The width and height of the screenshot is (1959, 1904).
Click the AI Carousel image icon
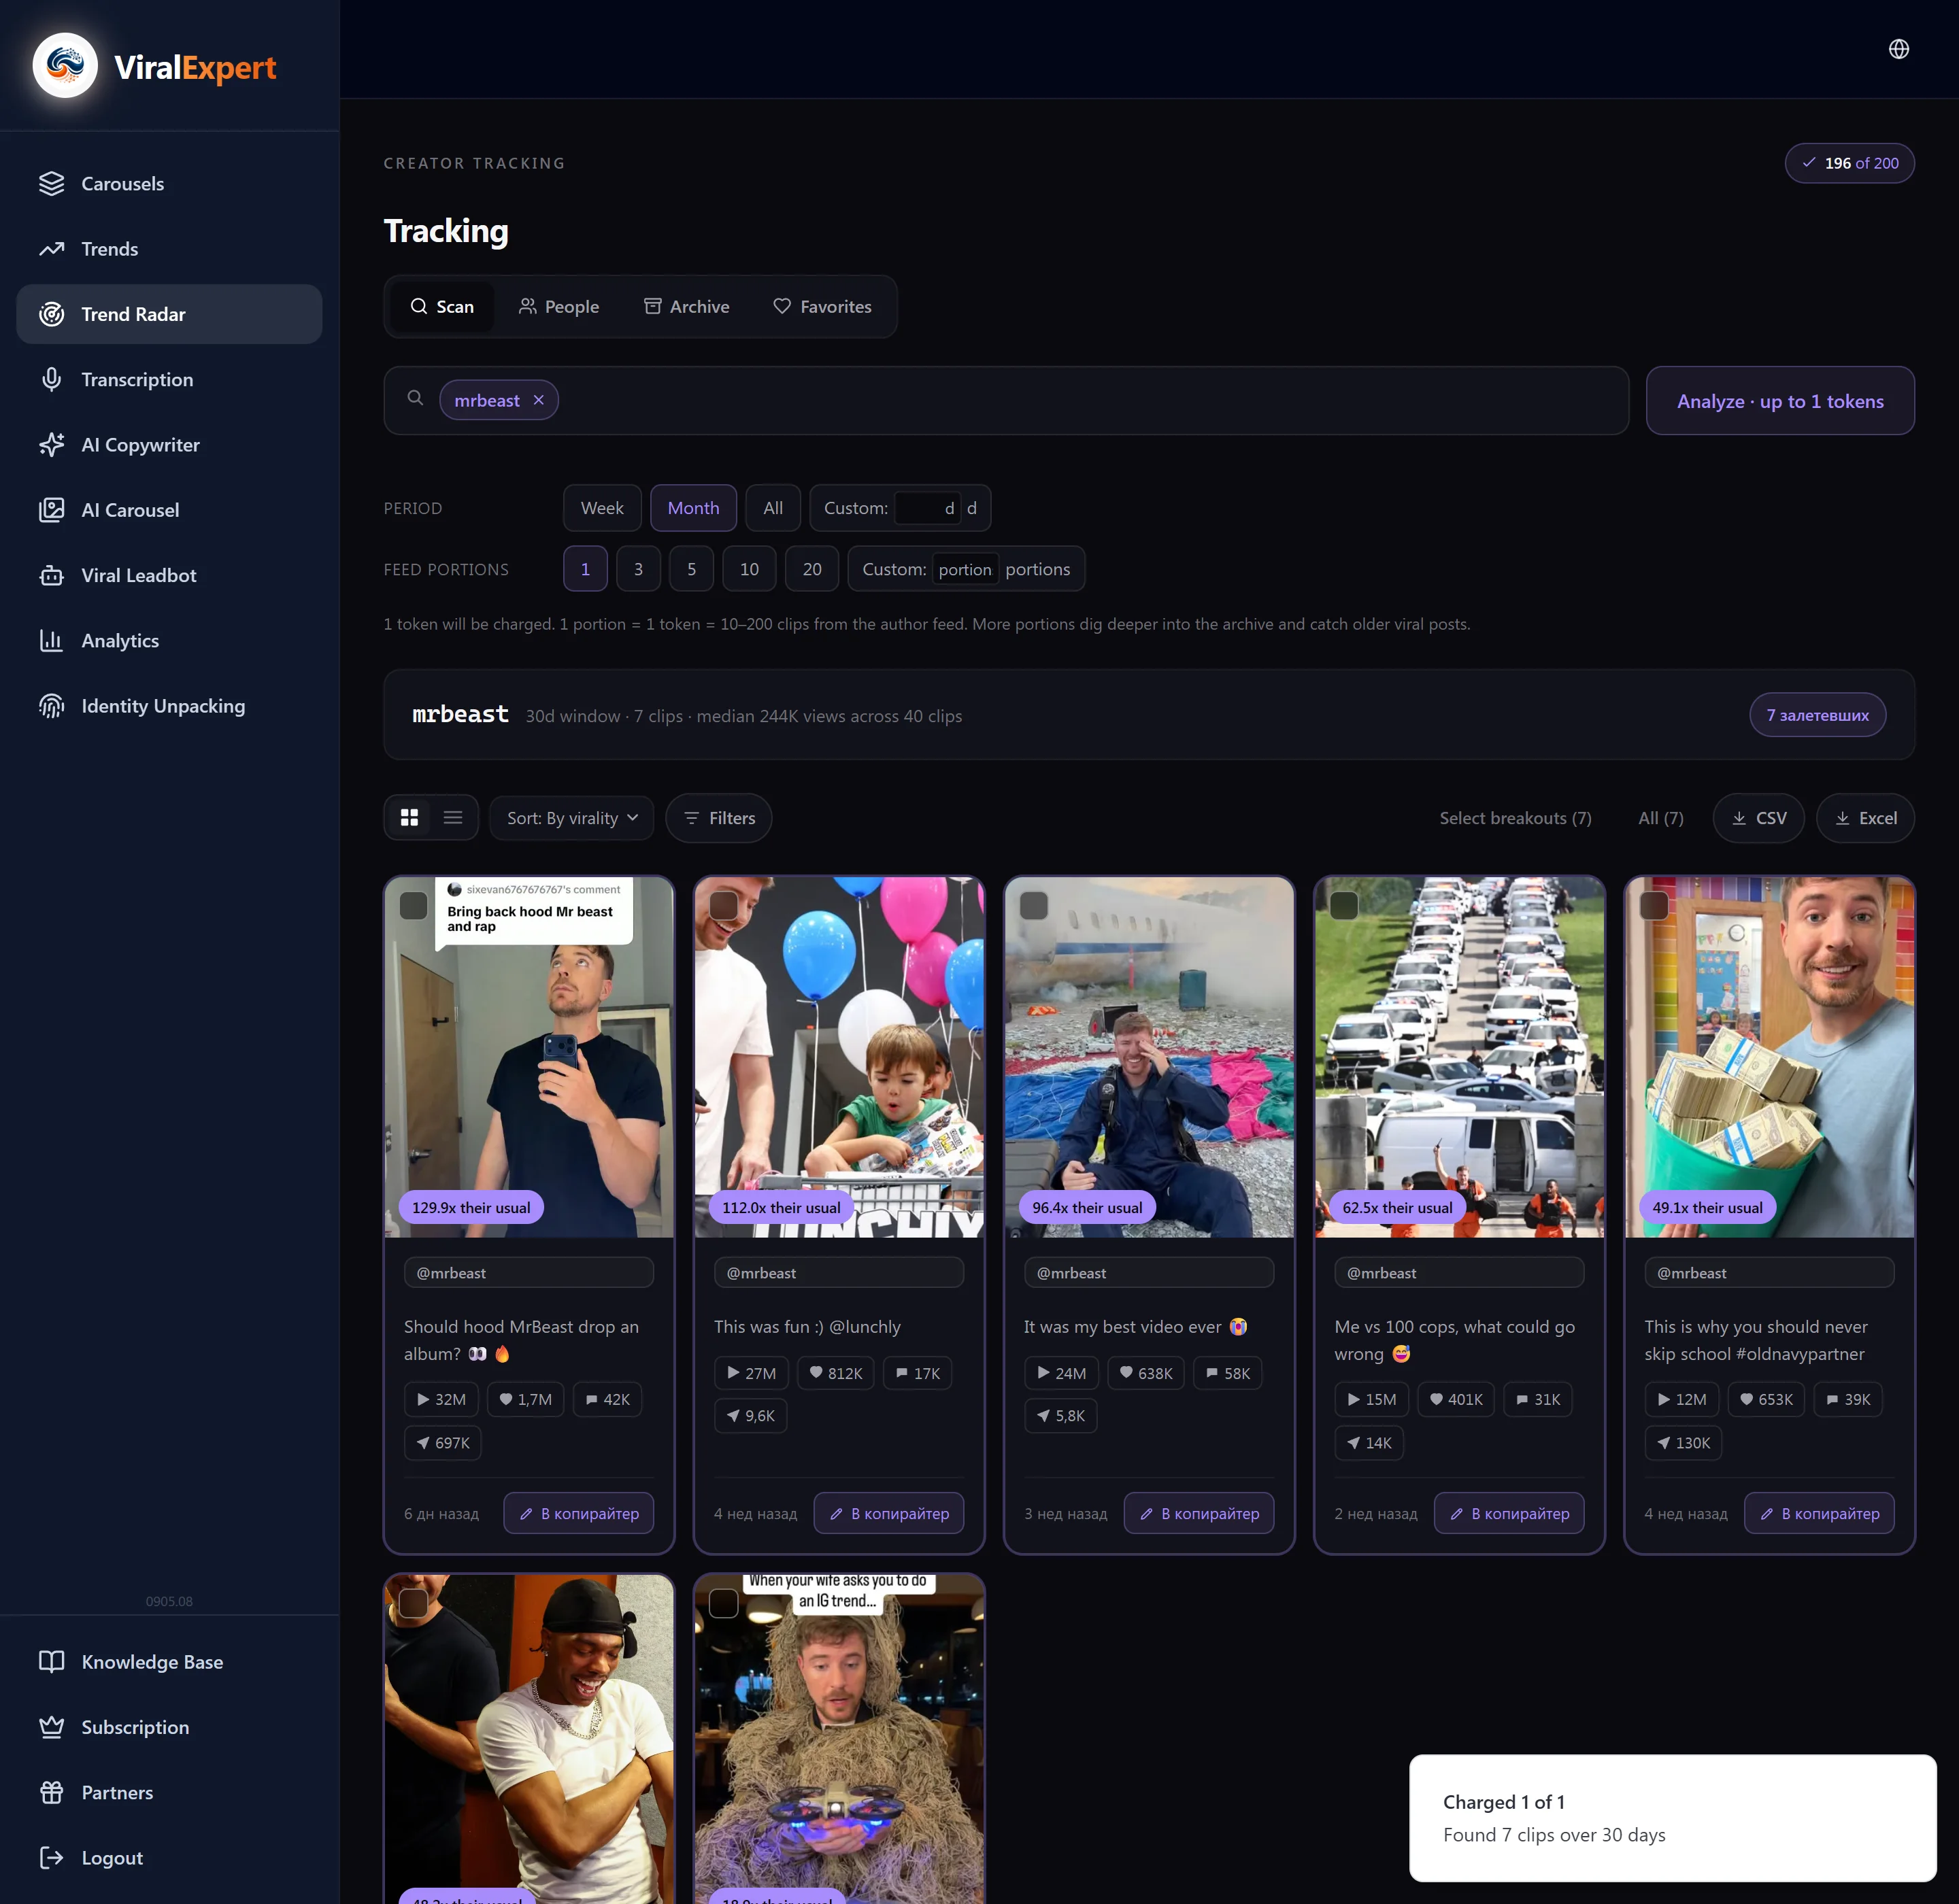pos(51,510)
